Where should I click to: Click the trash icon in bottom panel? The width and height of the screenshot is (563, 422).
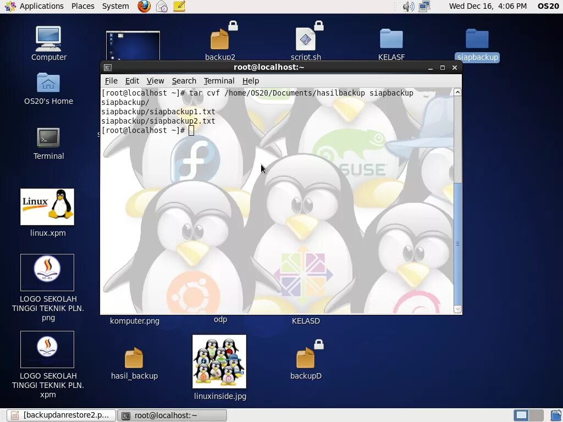pyautogui.click(x=556, y=415)
